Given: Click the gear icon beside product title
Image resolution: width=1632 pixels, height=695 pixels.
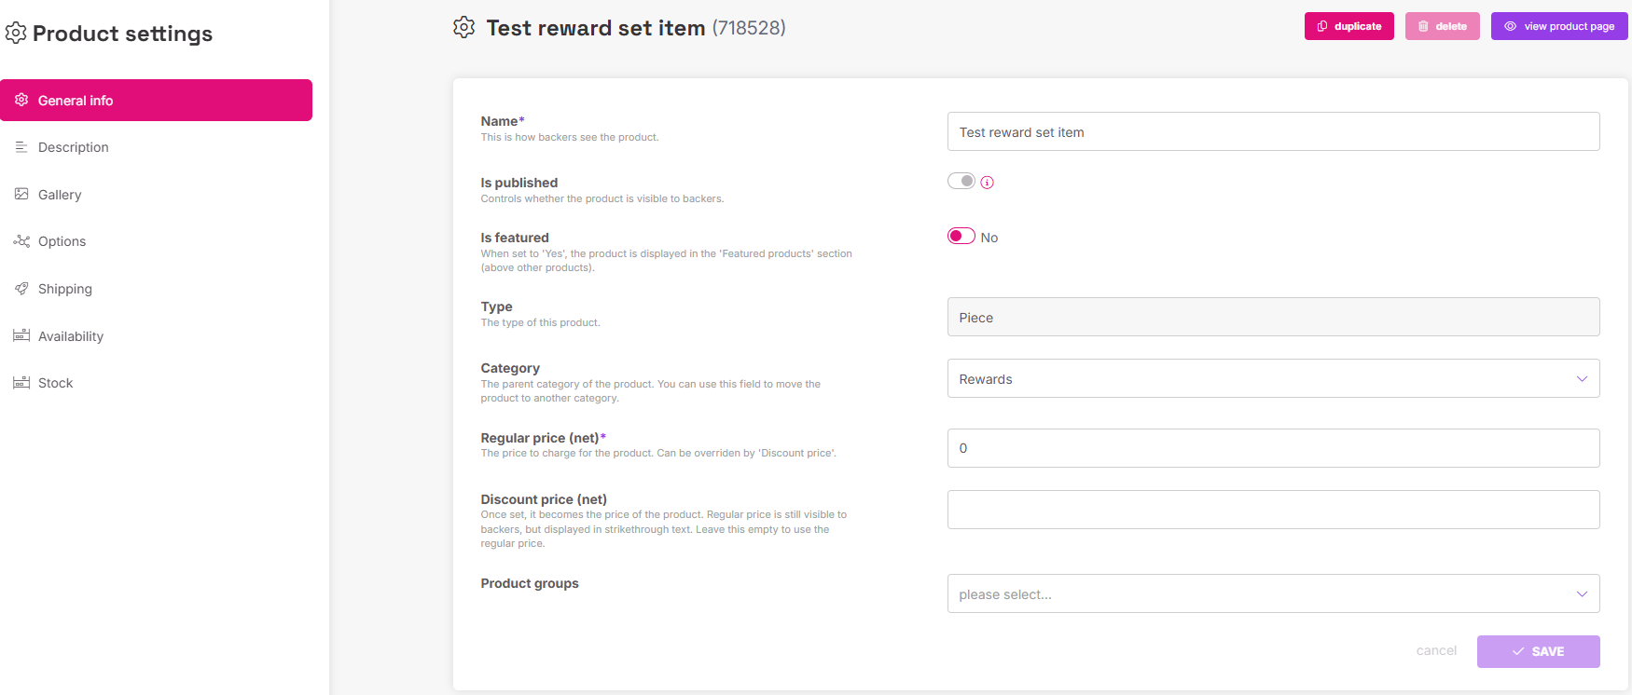Looking at the screenshot, I should click(x=463, y=28).
